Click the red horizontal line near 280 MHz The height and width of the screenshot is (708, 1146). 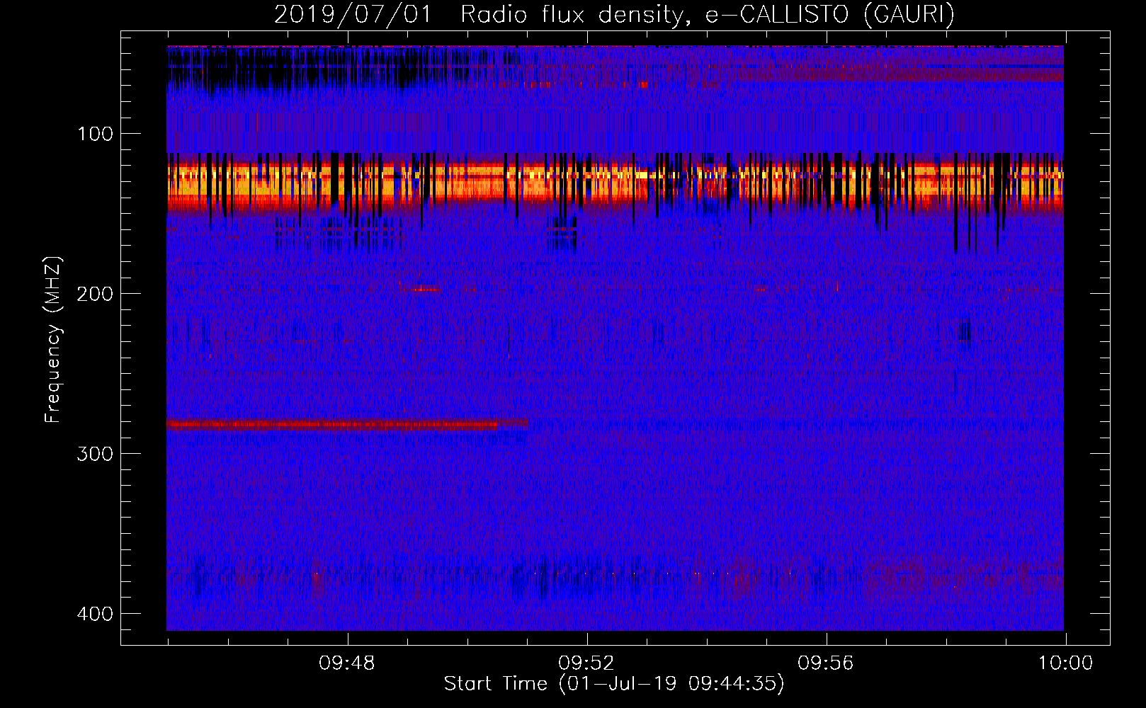click(347, 425)
